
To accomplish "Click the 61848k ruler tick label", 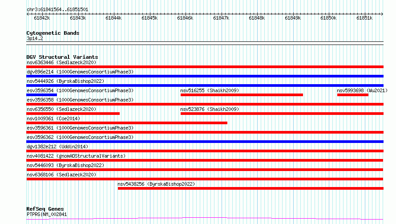I will click(x=257, y=18).
